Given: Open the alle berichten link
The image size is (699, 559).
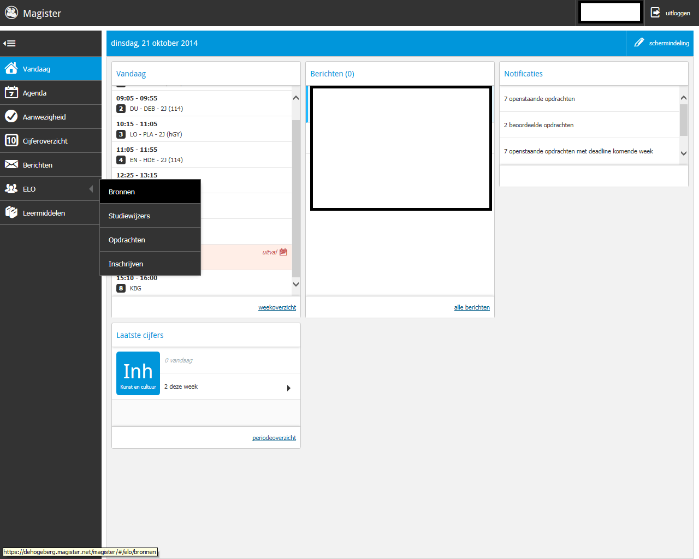Looking at the screenshot, I should coord(472,307).
